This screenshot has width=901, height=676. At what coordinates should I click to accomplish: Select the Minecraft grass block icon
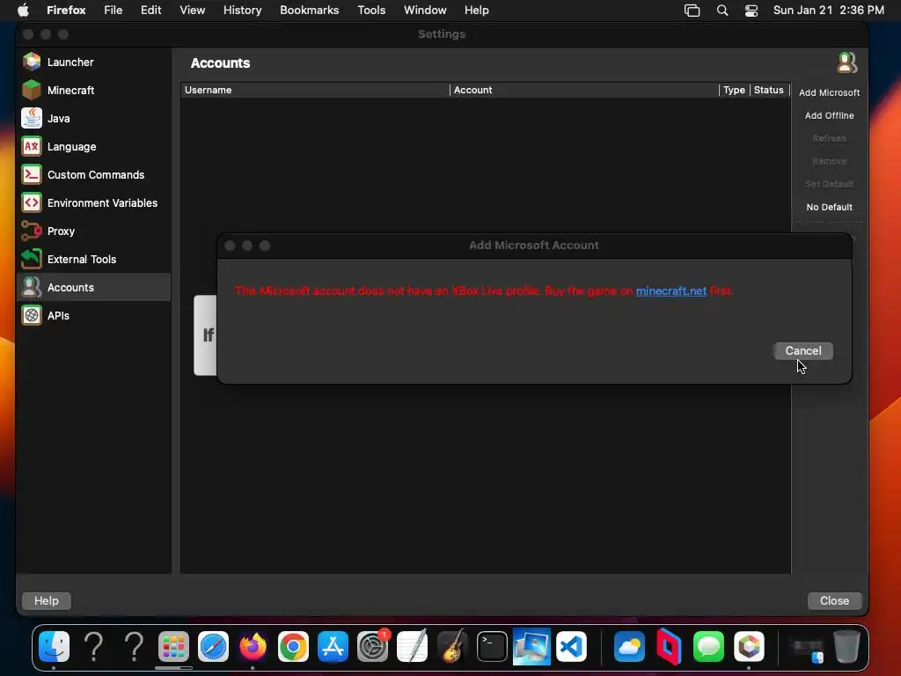[32, 90]
